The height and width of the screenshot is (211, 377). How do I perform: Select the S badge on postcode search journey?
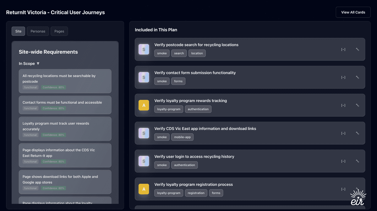point(144,49)
